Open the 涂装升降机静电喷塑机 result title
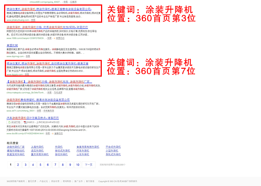261x186 pixels. pos(38,100)
